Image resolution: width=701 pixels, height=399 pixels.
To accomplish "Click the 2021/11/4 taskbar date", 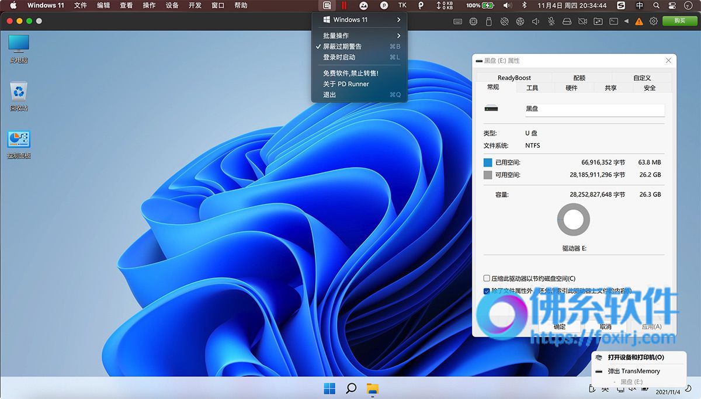I will click(669, 392).
